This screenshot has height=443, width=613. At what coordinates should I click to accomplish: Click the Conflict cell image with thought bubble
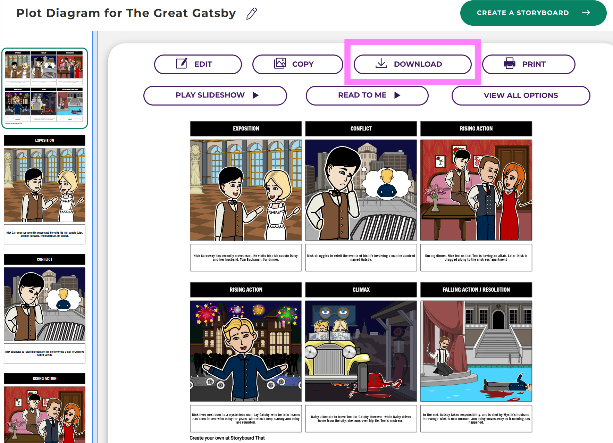[361, 190]
